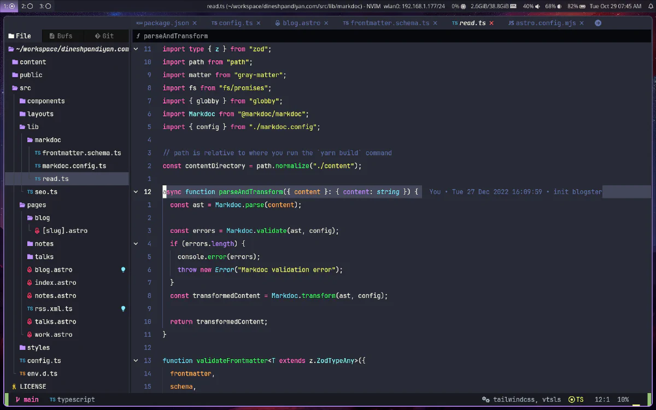
Task: Click the bell notification icon at top right
Action: click(x=651, y=5)
